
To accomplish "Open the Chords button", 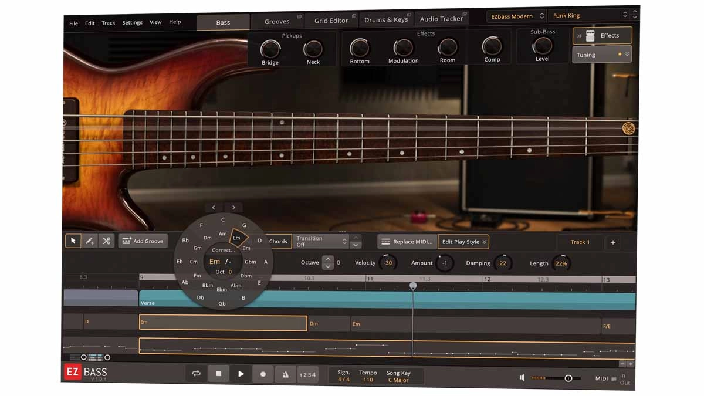I will [x=278, y=241].
